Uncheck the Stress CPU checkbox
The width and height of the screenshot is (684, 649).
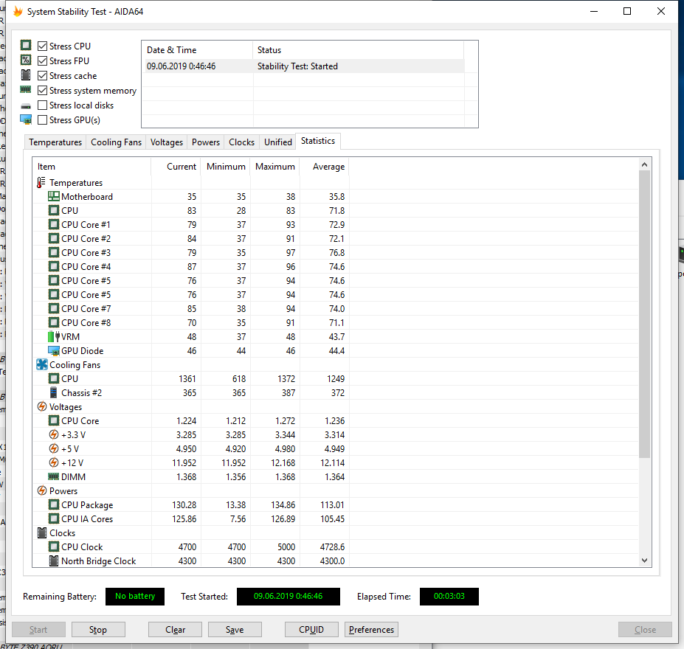[x=42, y=46]
